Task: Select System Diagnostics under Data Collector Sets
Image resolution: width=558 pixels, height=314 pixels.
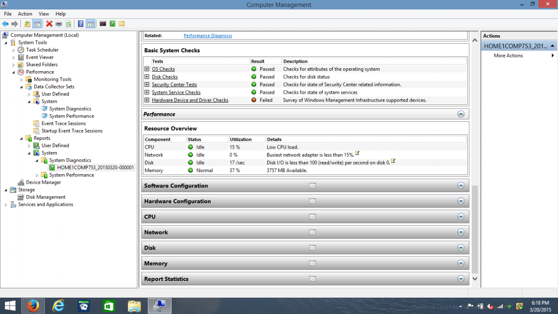Action: 70,109
